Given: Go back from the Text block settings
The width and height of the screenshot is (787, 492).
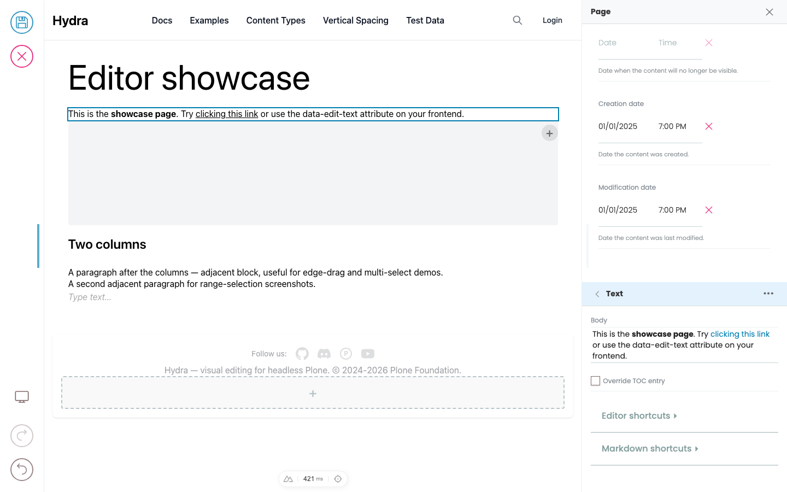Looking at the screenshot, I should coord(597,294).
